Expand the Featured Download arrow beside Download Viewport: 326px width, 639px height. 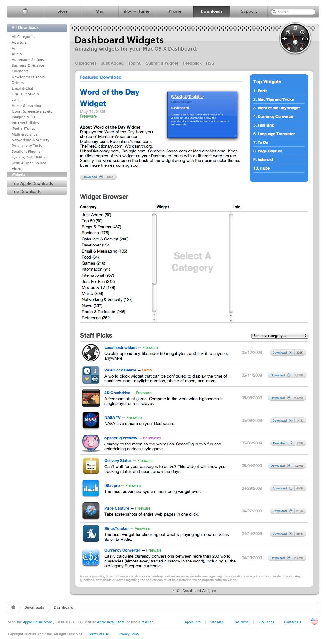[101, 177]
